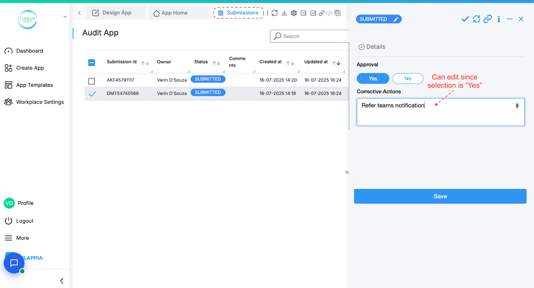Collapse the left sidebar with bottom chevron
This screenshot has height=288, width=534.
62,281
